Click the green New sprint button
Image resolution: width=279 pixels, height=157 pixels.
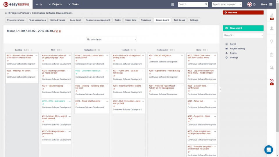[x=243, y=28]
